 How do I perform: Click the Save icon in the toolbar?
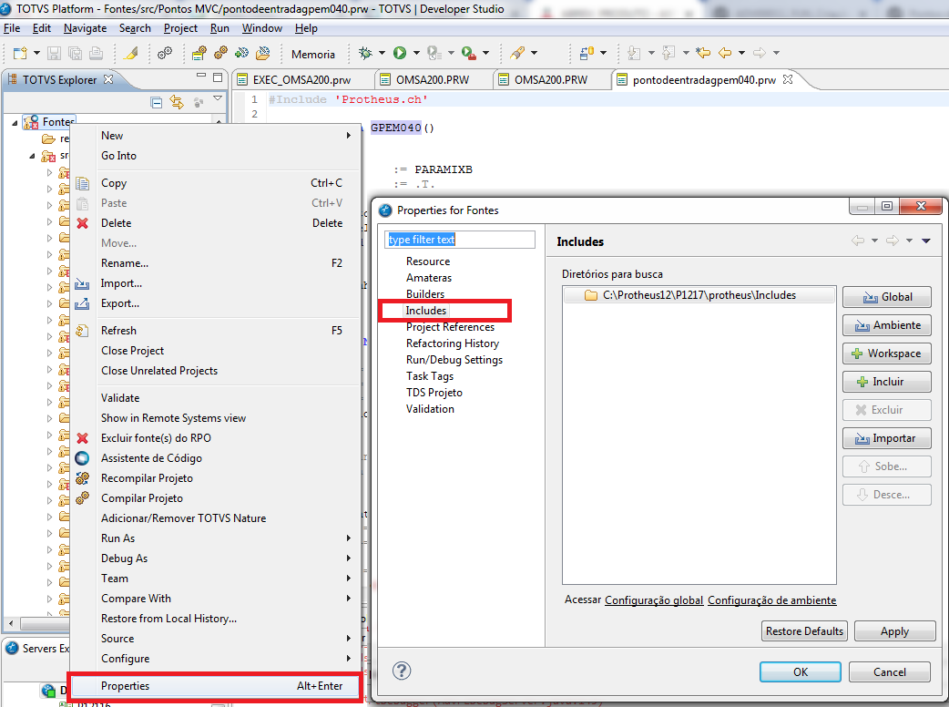54,53
